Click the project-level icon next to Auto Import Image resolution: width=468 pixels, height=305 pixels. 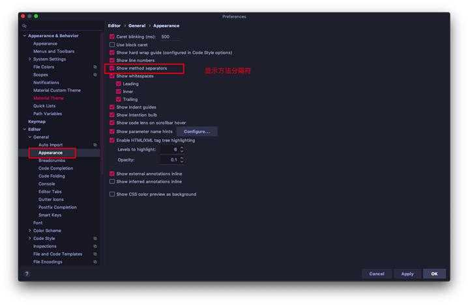coord(95,145)
